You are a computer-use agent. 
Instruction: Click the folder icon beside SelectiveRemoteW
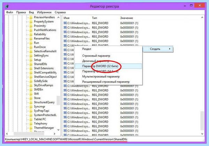[x=31, y=51]
